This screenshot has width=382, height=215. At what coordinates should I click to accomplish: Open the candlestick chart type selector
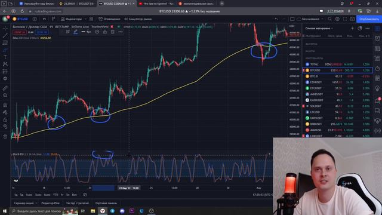[53, 19]
